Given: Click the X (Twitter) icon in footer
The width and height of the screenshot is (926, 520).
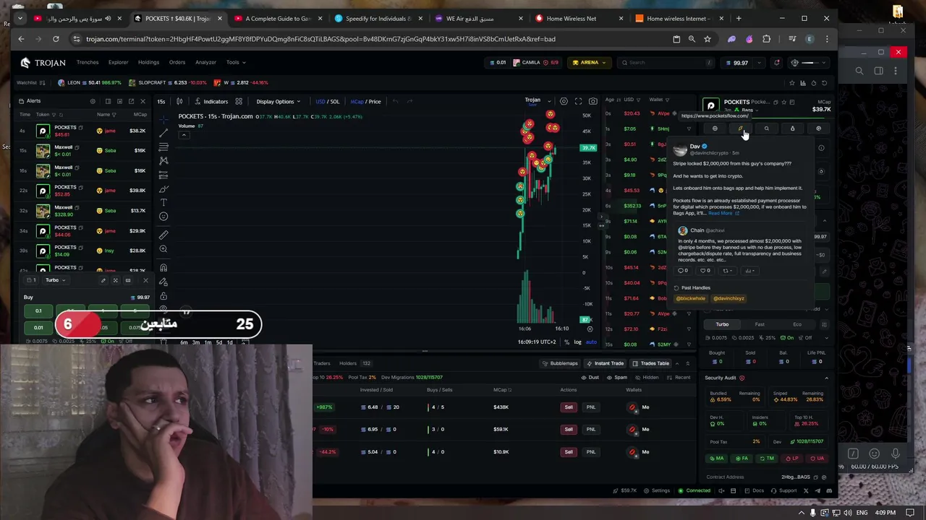Looking at the screenshot, I should click(806, 491).
